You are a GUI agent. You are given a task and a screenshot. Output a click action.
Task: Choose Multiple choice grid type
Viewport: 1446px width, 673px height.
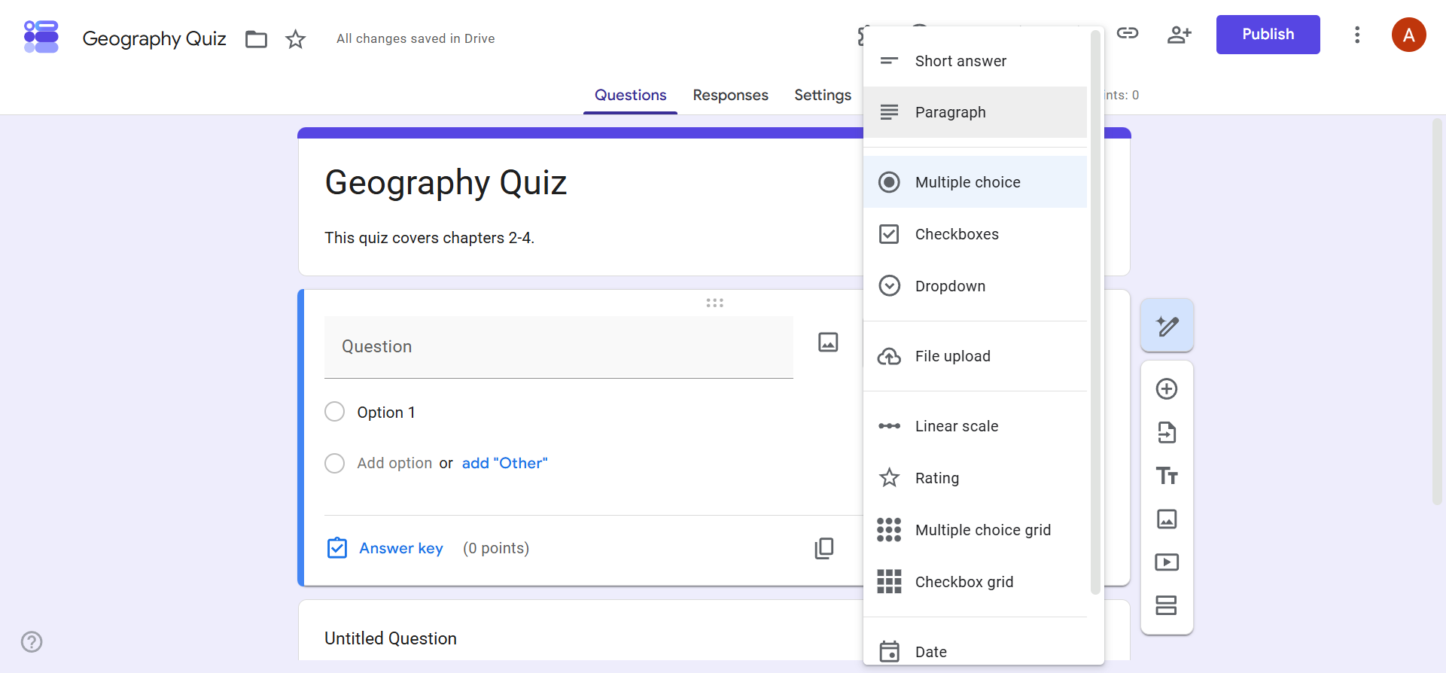(976, 530)
